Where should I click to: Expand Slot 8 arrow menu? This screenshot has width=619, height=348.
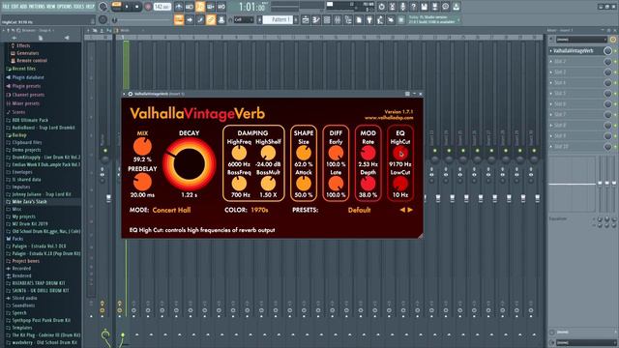pos(550,125)
